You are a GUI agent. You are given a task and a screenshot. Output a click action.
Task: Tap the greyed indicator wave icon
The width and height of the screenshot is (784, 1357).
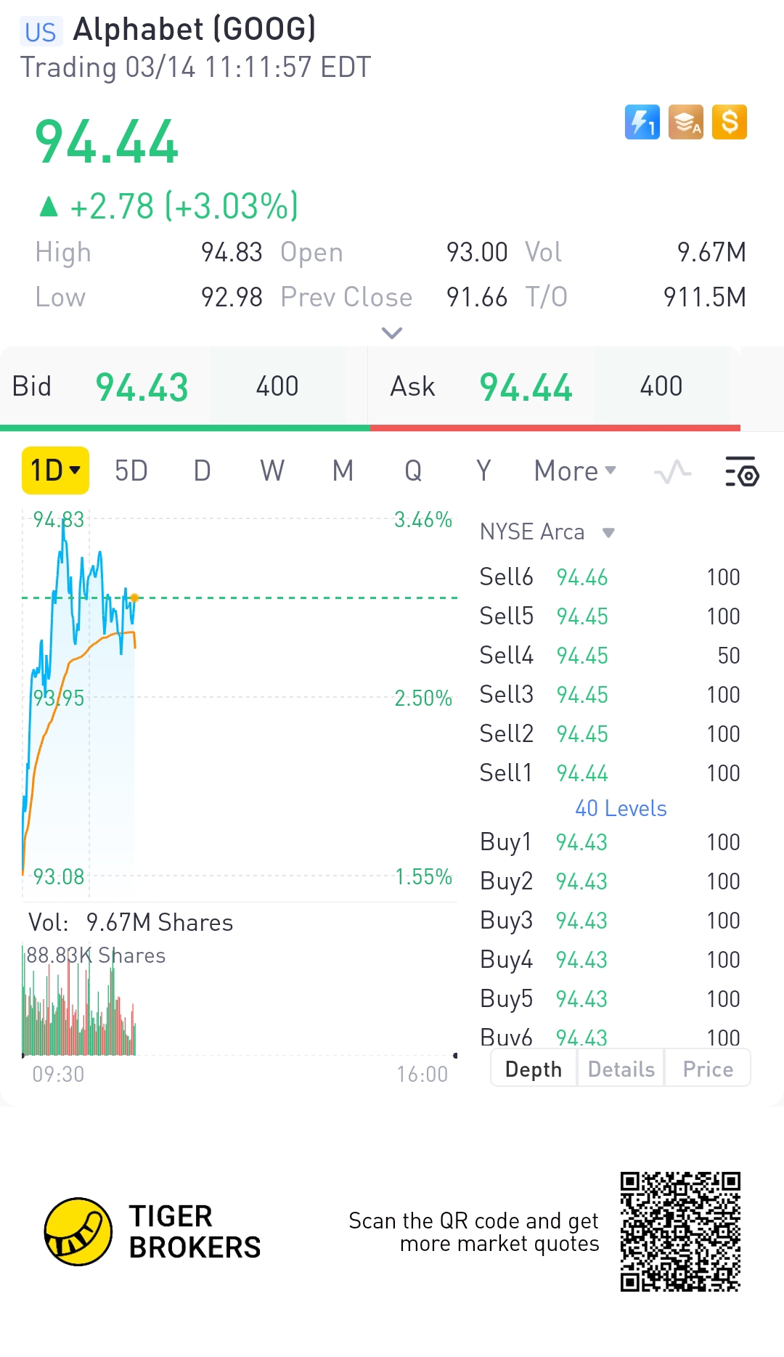pos(672,472)
